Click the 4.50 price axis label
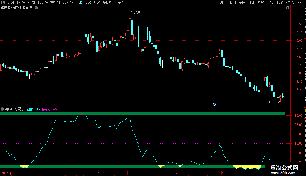The image size is (306, 176). [299, 89]
